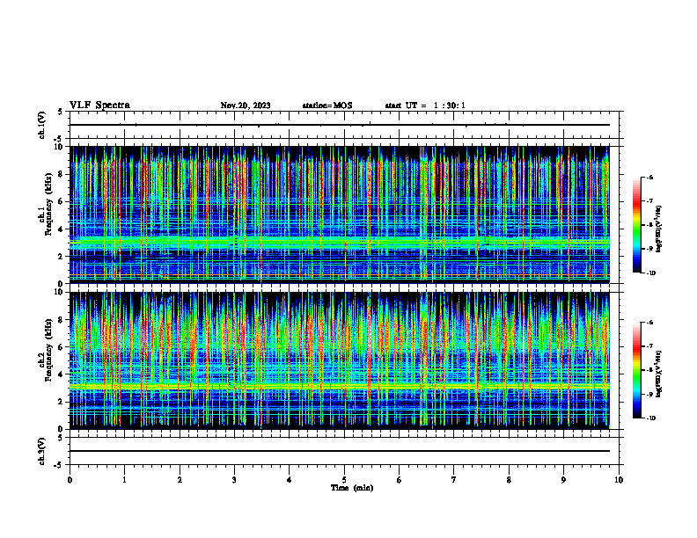Click the green 3 kHz band in ch.1 spectrogram
This screenshot has width=697, height=538.
pos(340,243)
